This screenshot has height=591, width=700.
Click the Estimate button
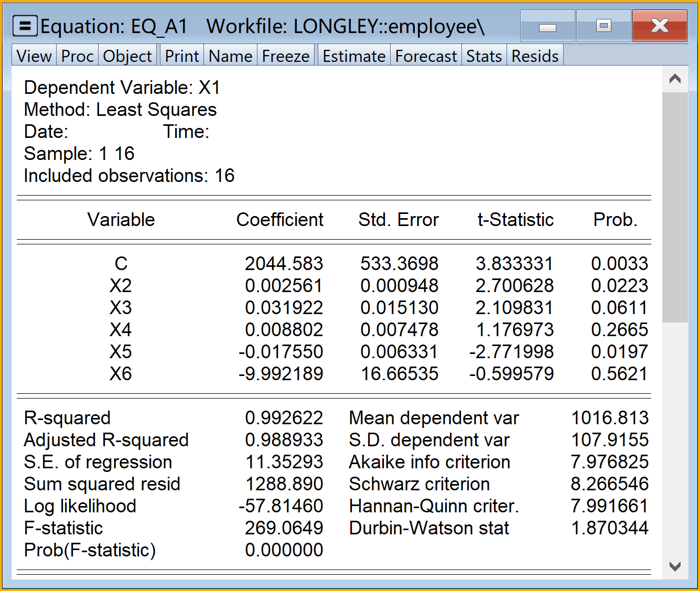354,56
